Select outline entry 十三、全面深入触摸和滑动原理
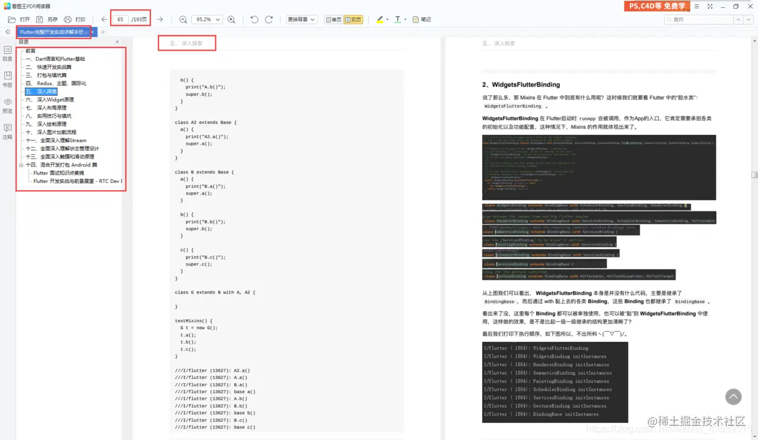Viewport: 758px width, 440px height. (x=60, y=157)
